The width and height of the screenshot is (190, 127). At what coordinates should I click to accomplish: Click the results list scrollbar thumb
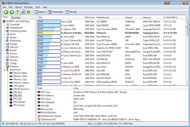point(187,27)
